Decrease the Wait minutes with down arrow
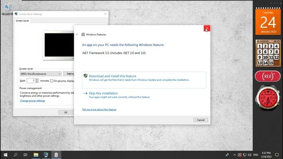 point(37,82)
